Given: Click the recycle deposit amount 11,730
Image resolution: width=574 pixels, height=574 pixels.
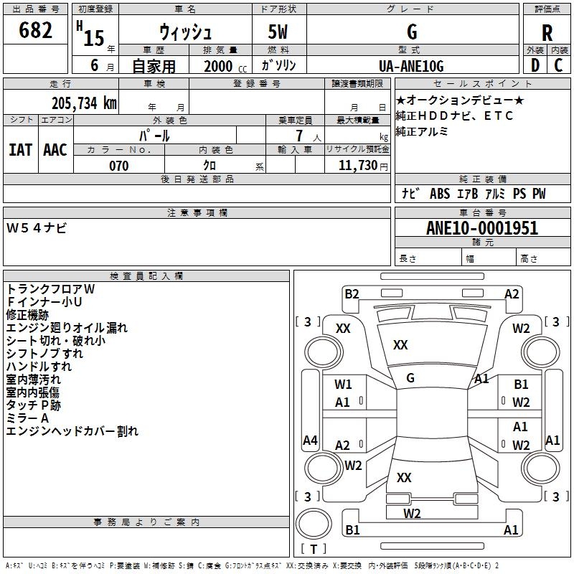Looking at the screenshot, I should coord(357,166).
